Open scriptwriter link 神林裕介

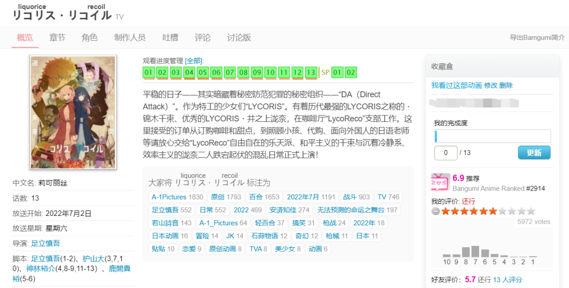(41, 269)
